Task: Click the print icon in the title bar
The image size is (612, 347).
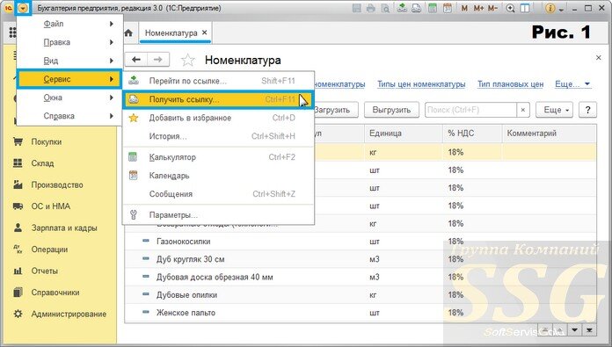Action: point(371,8)
